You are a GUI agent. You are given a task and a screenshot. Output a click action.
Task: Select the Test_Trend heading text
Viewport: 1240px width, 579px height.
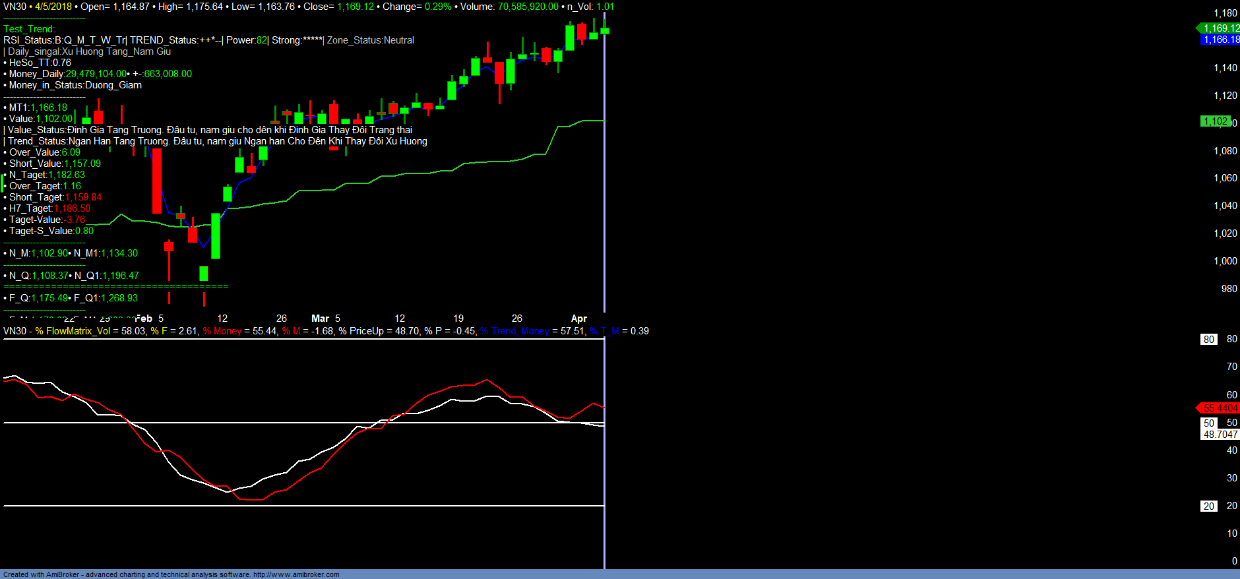coord(29,29)
